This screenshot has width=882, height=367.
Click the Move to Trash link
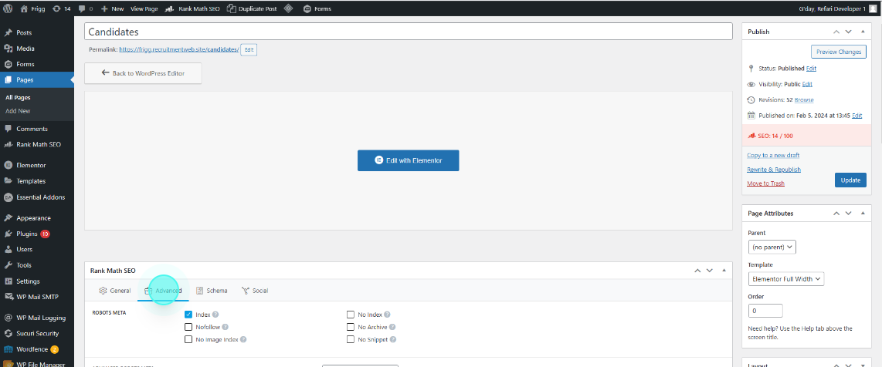pos(765,183)
